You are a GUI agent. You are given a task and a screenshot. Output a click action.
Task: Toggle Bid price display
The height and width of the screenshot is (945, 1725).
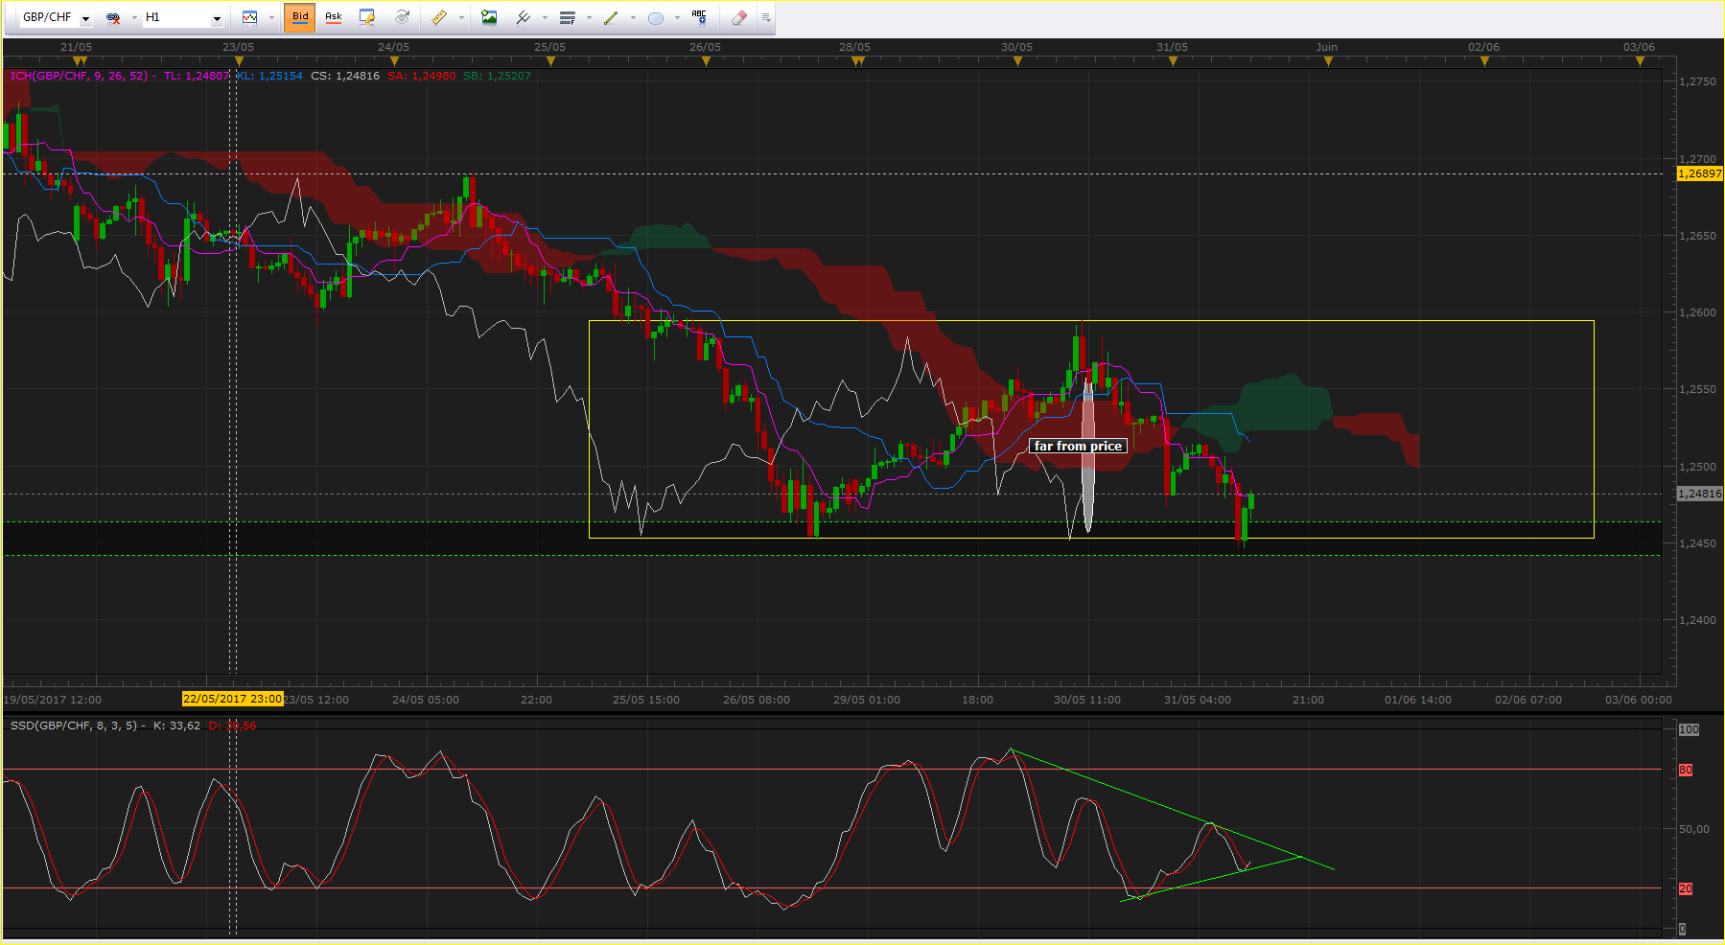pyautogui.click(x=300, y=17)
